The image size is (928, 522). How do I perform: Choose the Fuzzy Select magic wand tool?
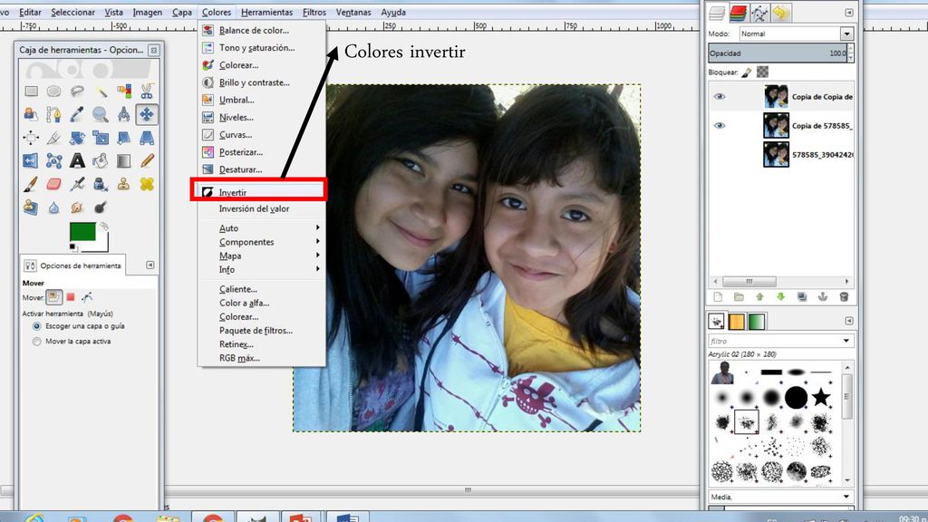(101, 92)
